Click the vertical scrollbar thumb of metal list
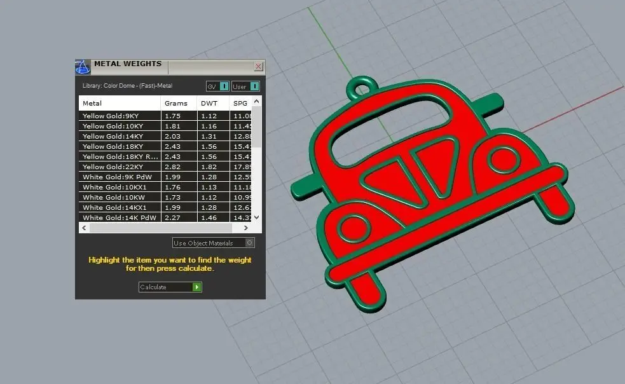Viewport: 625px width, 384px height. pos(257,127)
